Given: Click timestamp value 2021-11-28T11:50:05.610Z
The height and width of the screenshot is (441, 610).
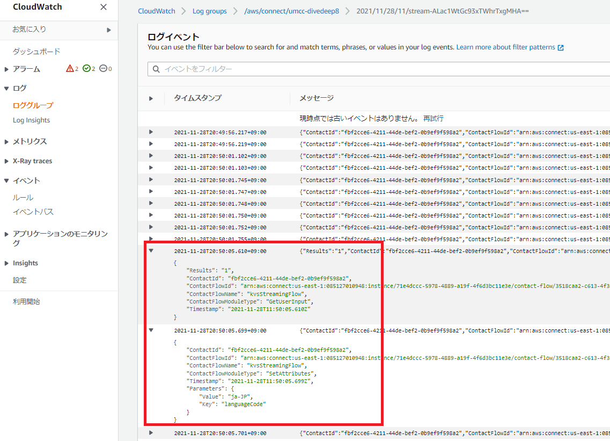Looking at the screenshot, I should tap(269, 309).
